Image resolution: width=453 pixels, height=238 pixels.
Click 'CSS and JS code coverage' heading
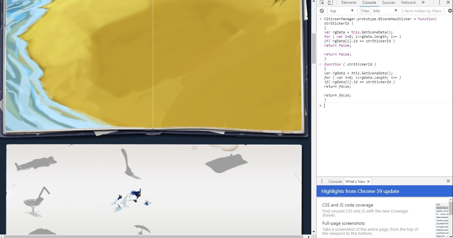click(348, 205)
